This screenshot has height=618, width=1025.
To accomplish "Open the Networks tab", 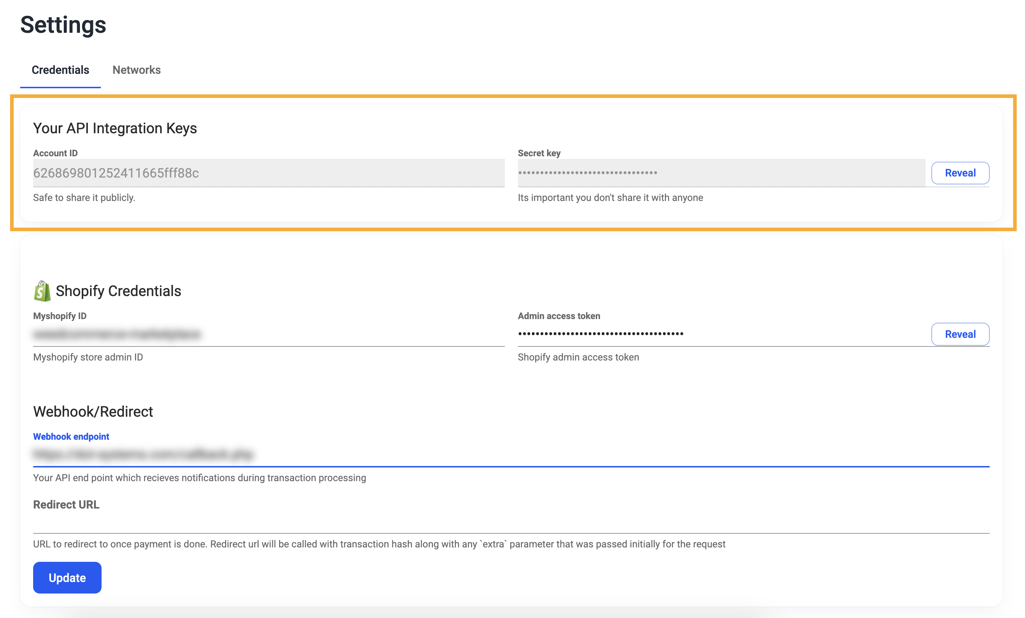I will 136,70.
